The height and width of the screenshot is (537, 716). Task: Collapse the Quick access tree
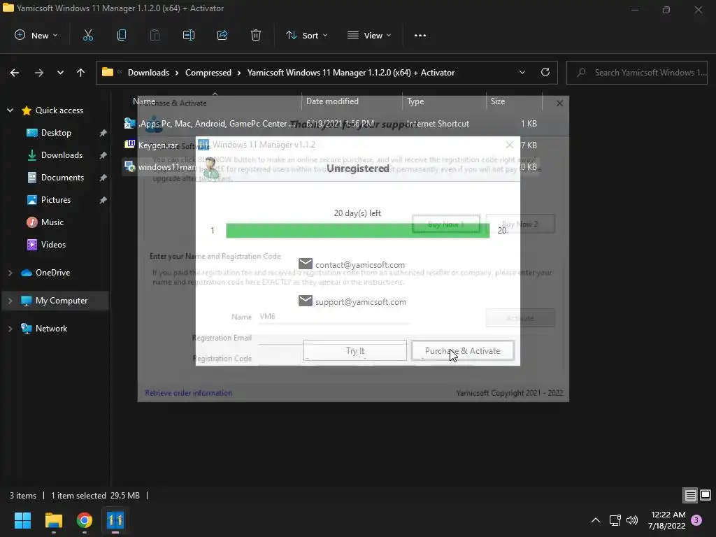[x=10, y=110]
